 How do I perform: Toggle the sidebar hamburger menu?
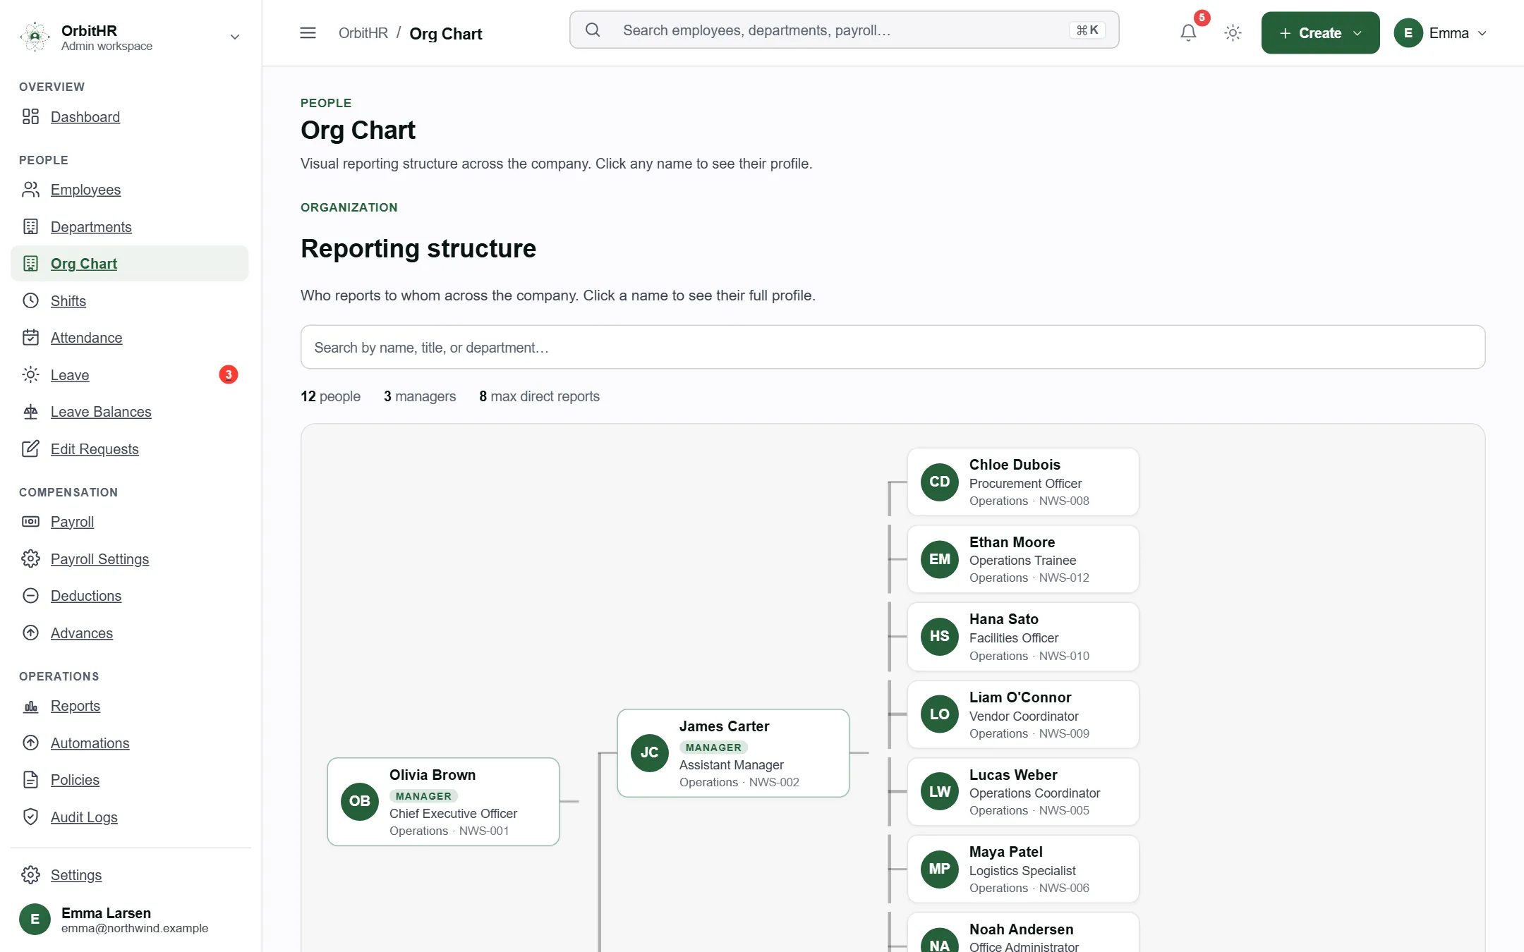coord(308,33)
